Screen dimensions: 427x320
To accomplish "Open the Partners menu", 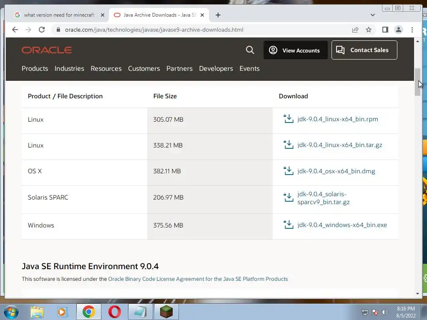I will pyautogui.click(x=179, y=69).
